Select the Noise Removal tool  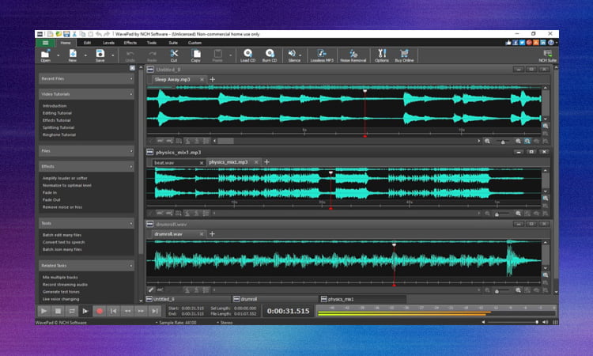pos(353,54)
